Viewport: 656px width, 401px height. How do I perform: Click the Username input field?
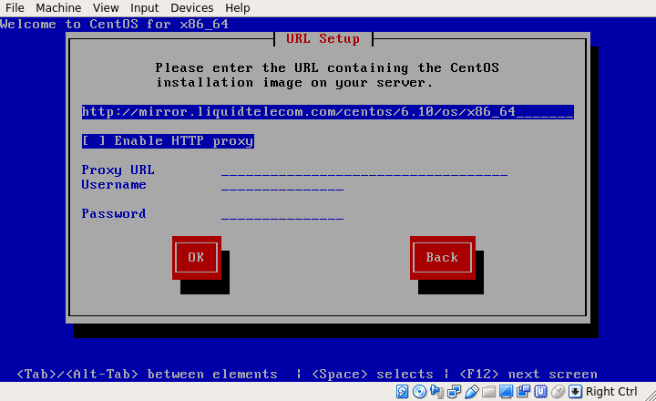pos(282,185)
